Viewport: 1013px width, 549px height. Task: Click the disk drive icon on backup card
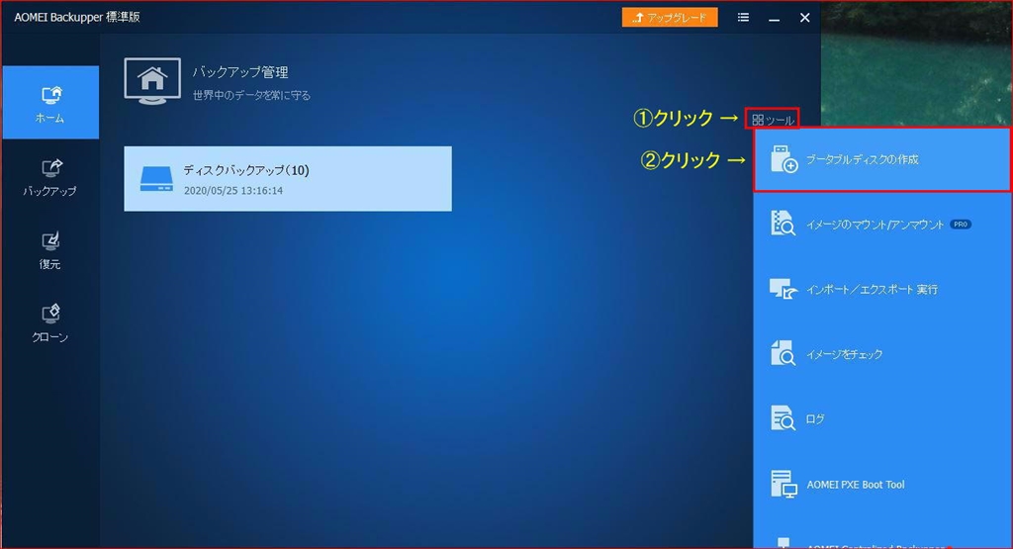tap(156, 179)
